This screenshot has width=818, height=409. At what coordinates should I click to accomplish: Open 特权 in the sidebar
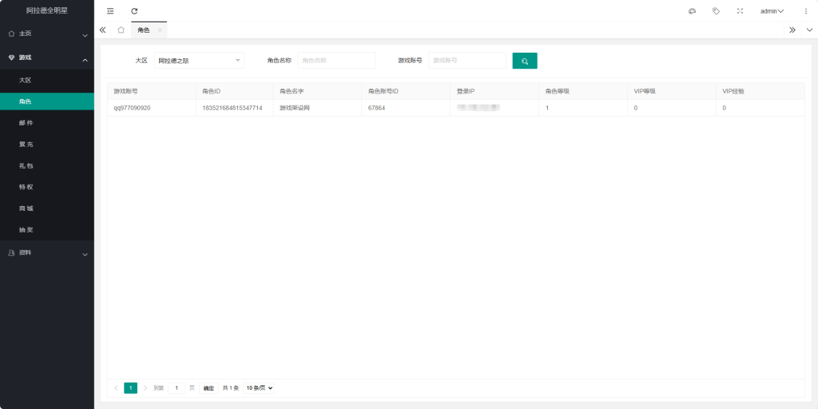pos(47,187)
